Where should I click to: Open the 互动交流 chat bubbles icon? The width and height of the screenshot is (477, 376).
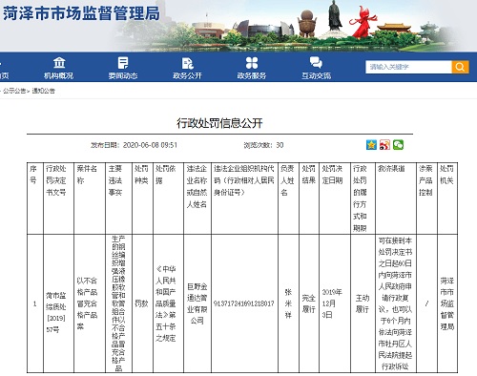coord(316,62)
